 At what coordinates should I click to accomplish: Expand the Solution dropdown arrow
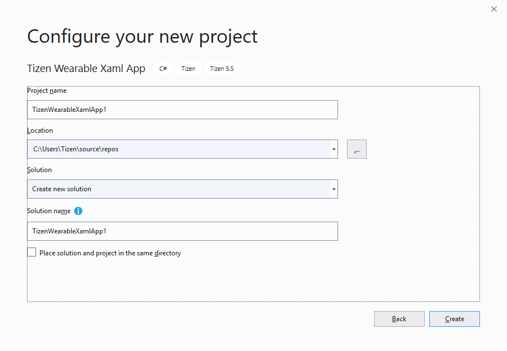[334, 189]
